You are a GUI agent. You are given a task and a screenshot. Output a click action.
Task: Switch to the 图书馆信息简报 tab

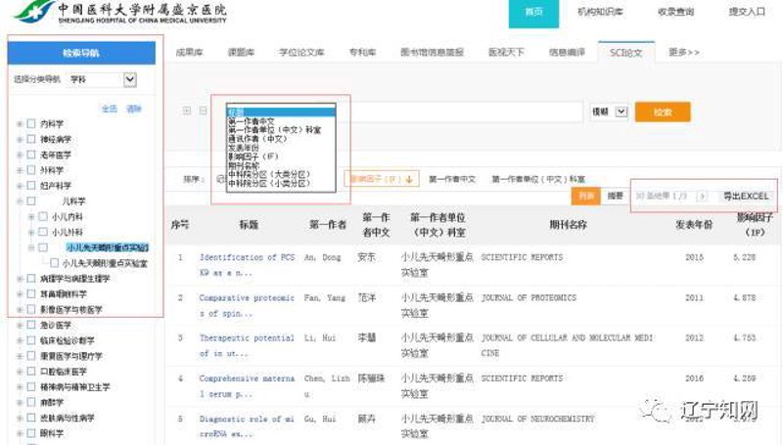click(x=432, y=52)
